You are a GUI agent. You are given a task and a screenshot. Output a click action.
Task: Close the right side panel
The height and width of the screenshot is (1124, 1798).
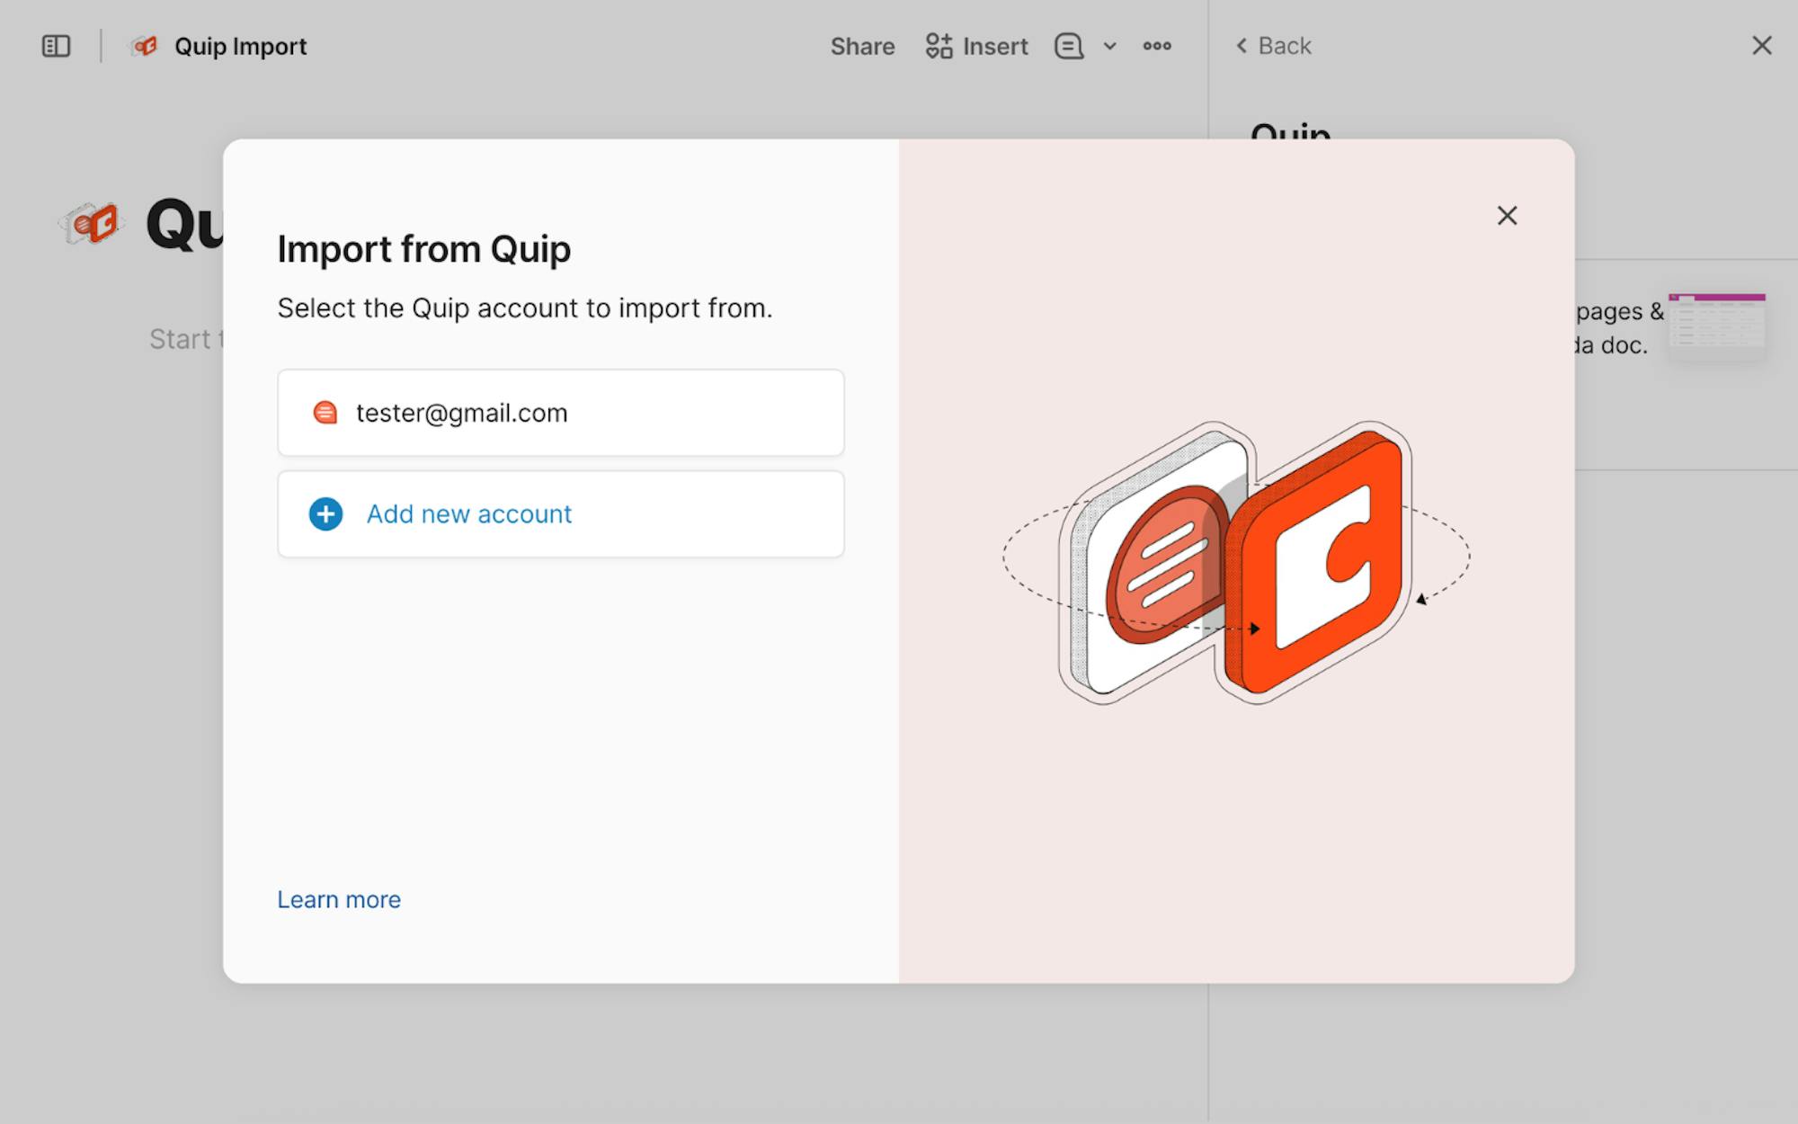point(1761,46)
